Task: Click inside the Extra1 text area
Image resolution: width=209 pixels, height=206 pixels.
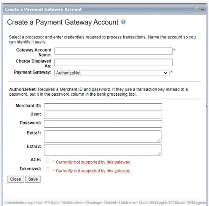Action: click(x=102, y=136)
